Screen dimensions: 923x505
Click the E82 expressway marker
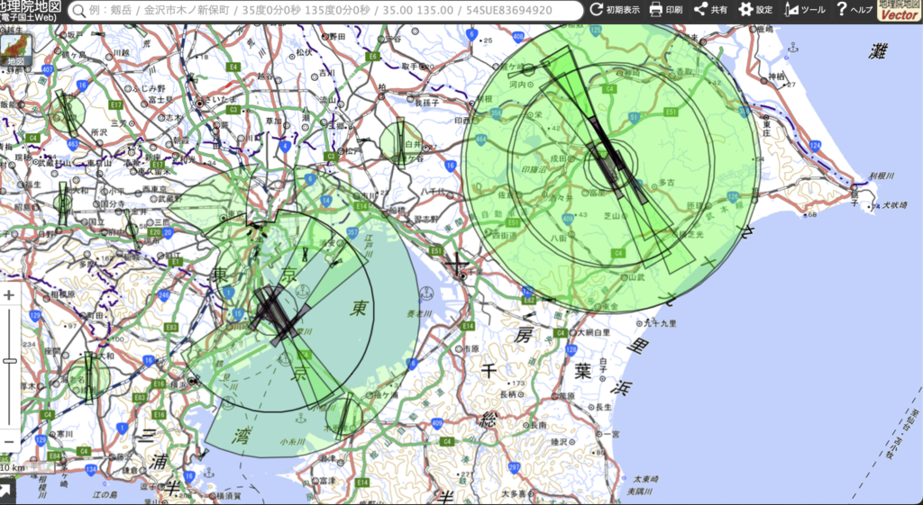(x=529, y=301)
